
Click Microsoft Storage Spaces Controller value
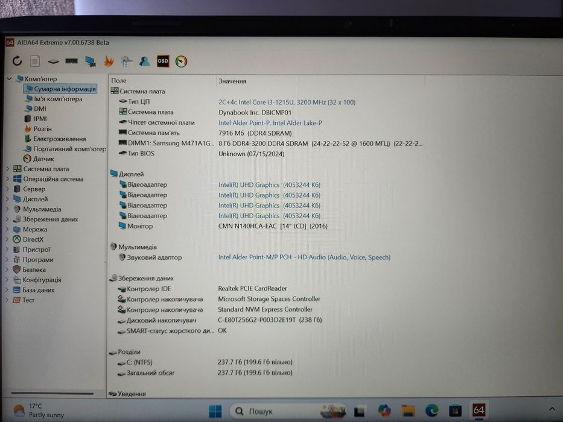[x=269, y=298]
